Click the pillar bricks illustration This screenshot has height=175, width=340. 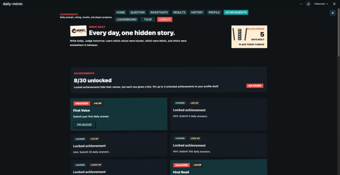coord(240,34)
